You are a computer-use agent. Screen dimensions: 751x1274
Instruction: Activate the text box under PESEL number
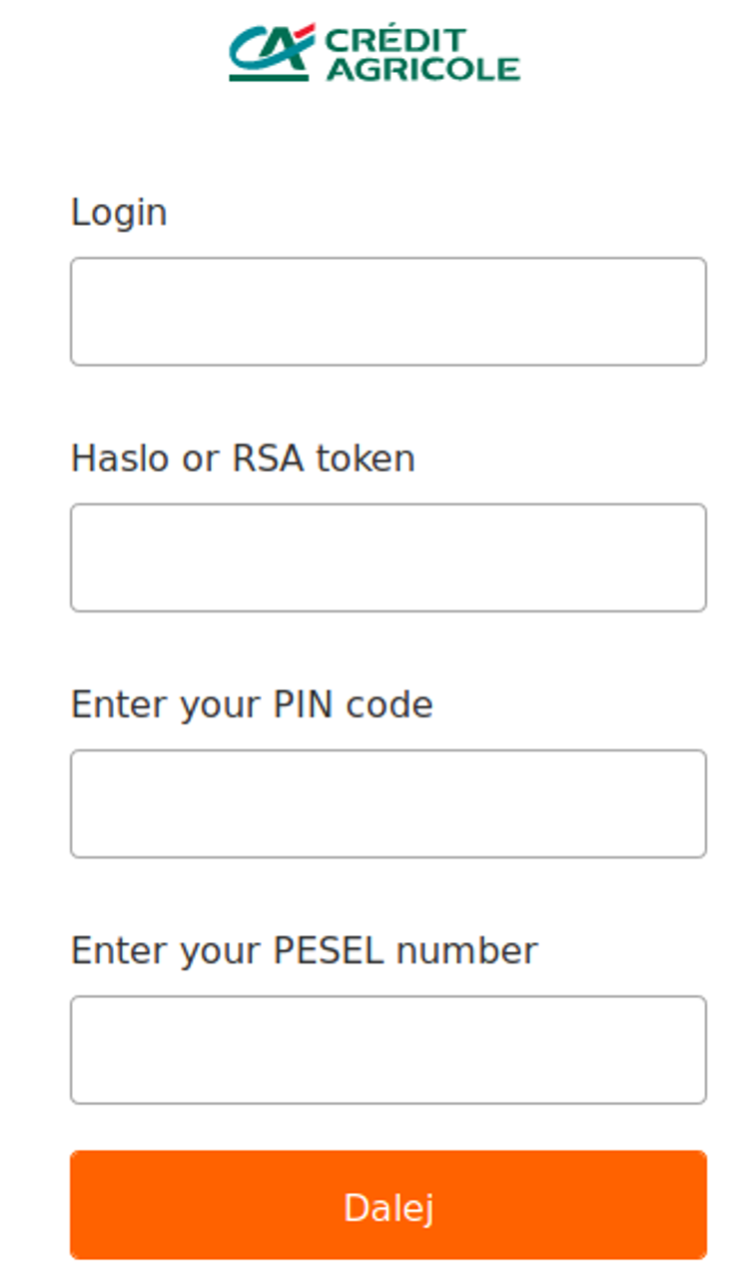[387, 1049]
